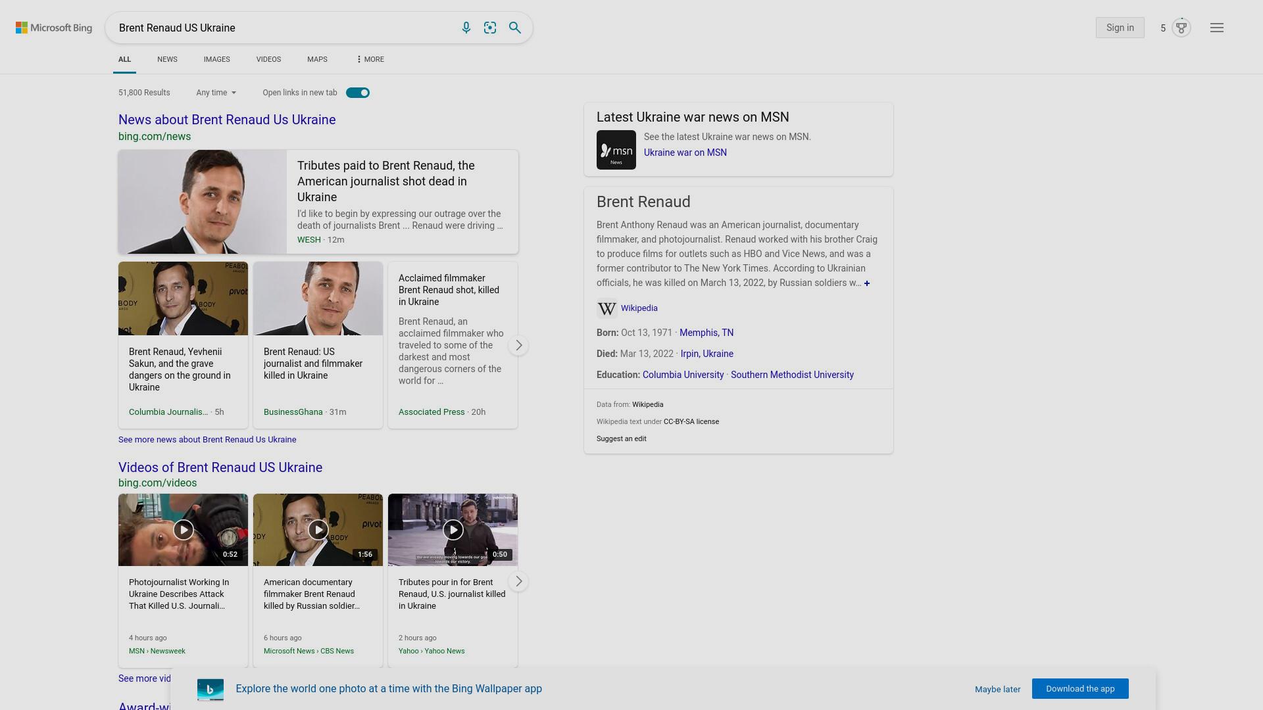
Task: Show next videos carousel items
Action: [518, 581]
